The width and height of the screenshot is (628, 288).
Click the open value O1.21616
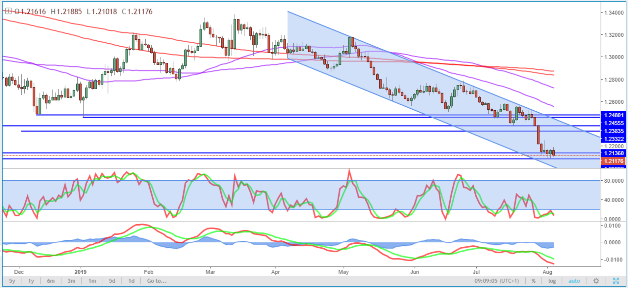pos(30,11)
